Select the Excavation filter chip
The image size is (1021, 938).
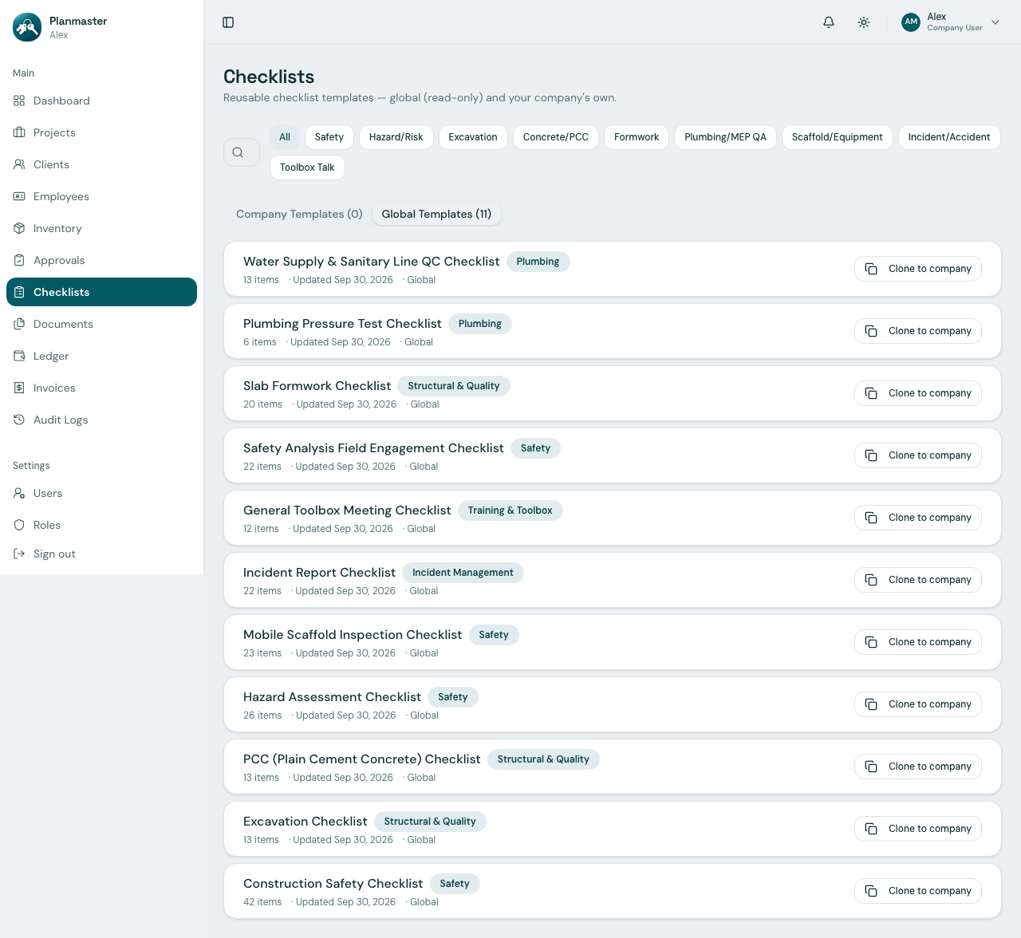[473, 137]
